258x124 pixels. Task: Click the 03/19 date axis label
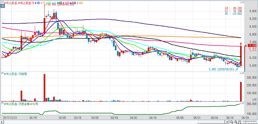114,118
